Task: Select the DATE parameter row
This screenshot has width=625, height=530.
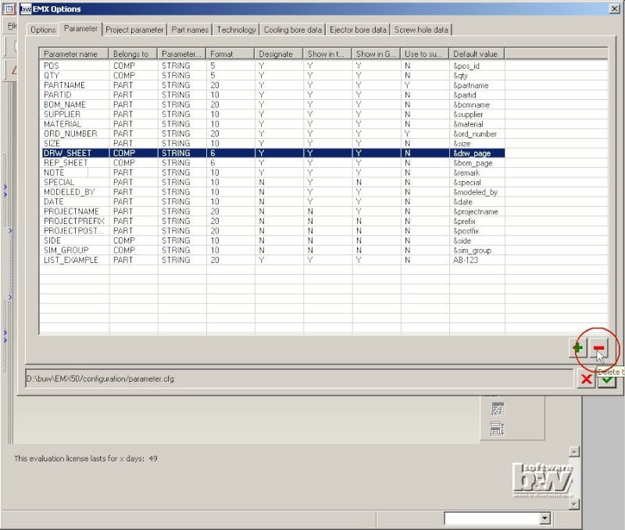Action: coord(273,201)
